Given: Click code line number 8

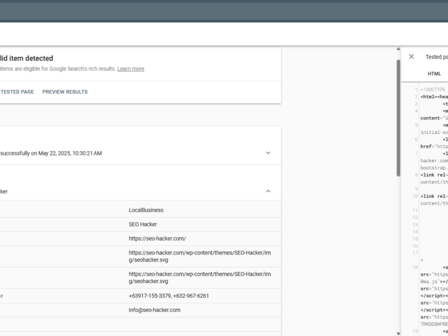Looking at the screenshot, I should (417, 174).
